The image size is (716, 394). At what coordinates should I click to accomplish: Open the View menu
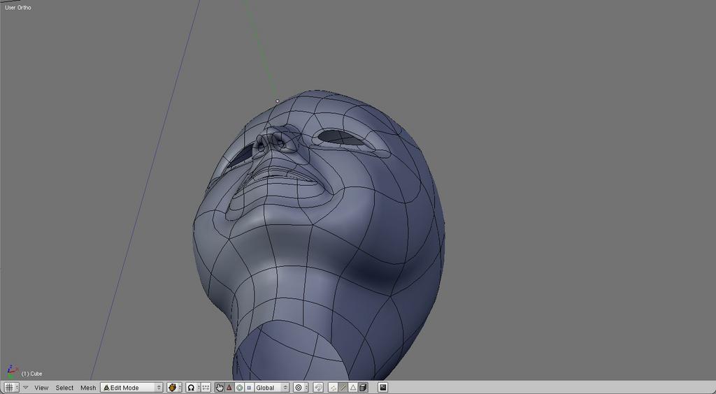pos(41,388)
